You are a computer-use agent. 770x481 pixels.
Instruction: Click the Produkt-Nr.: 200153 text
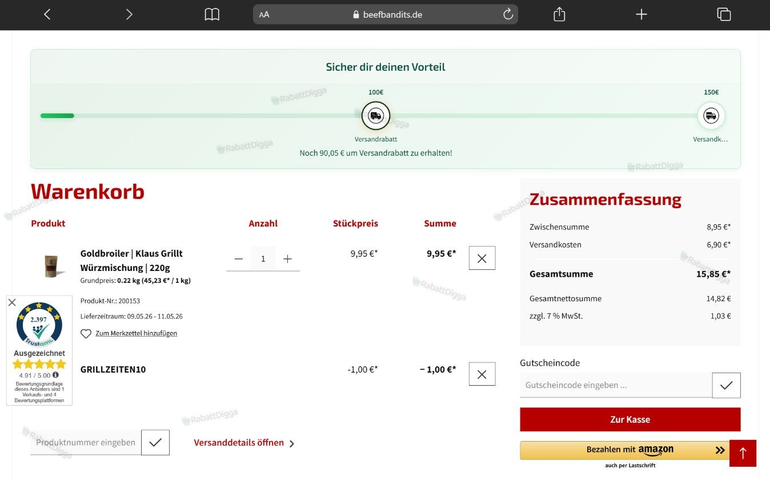tap(110, 301)
